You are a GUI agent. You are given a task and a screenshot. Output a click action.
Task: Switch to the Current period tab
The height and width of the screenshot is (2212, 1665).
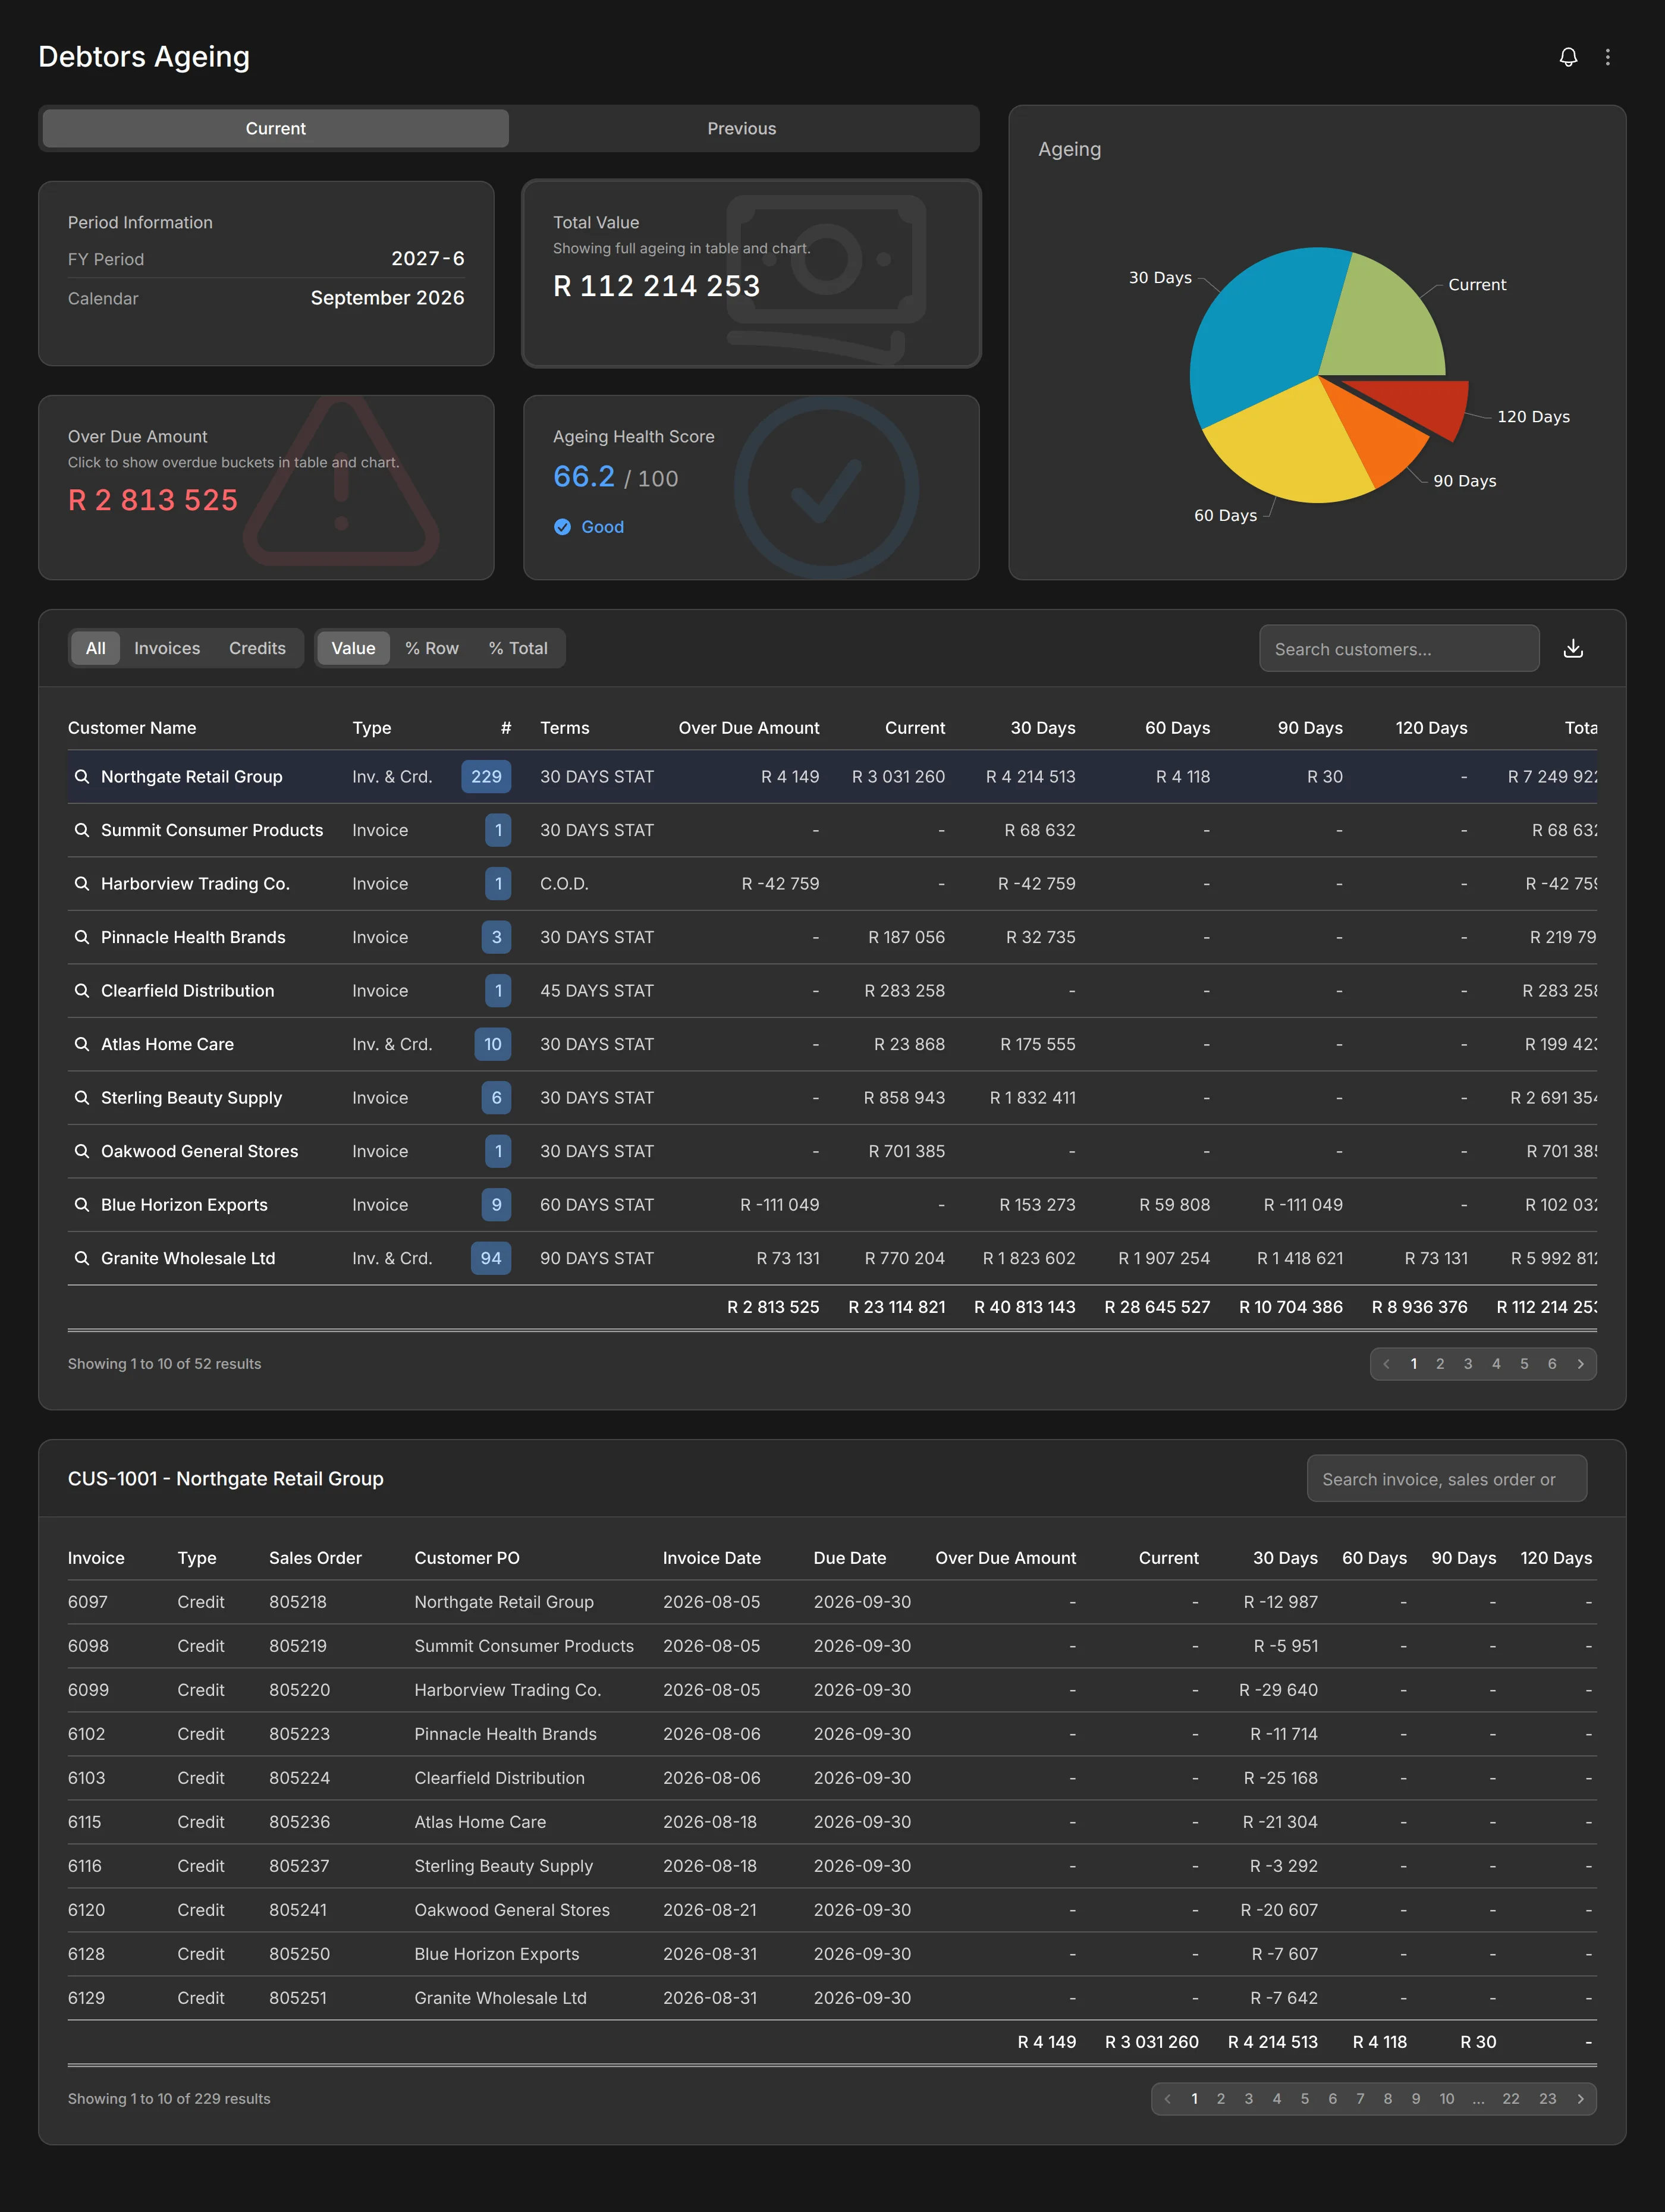click(276, 129)
